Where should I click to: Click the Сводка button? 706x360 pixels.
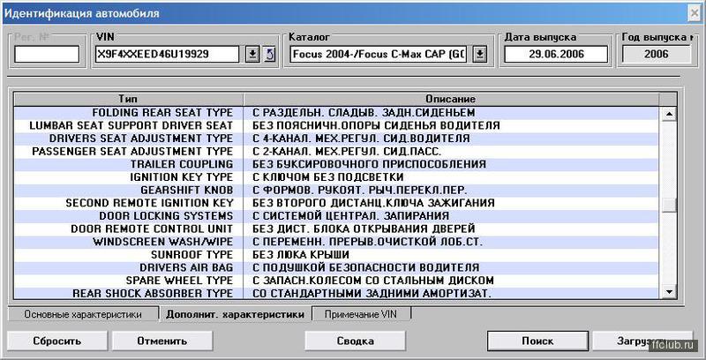click(x=356, y=341)
